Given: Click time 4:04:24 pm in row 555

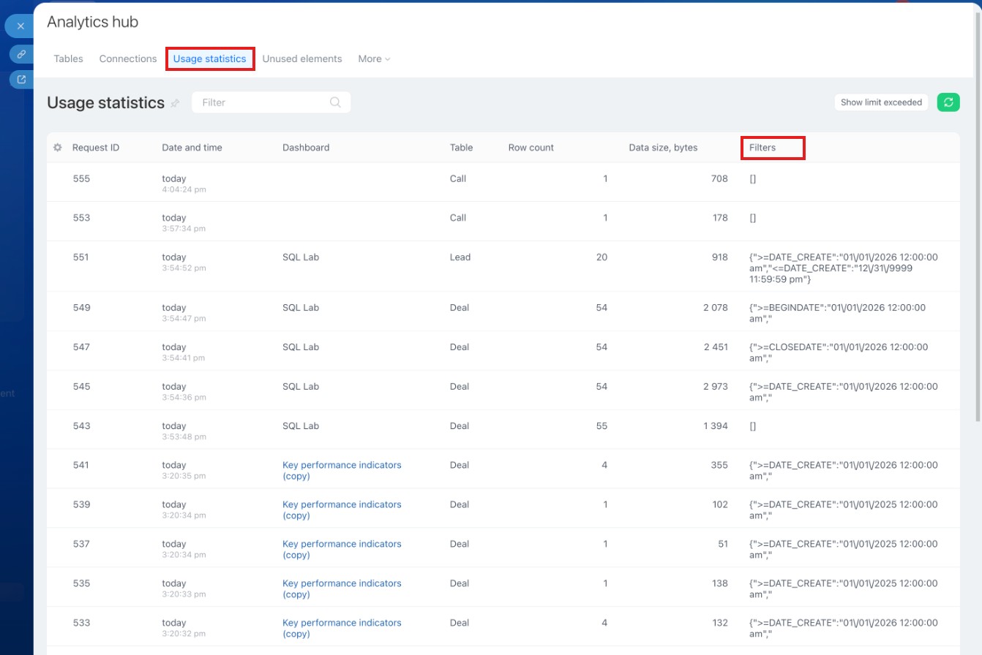Looking at the screenshot, I should point(184,189).
